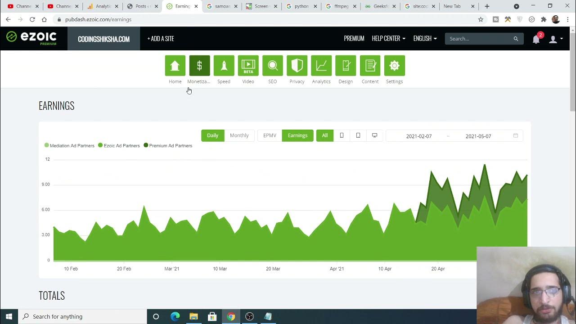
Task: Toggle the Mediation Ad Partners legend swatch
Action: [47, 145]
